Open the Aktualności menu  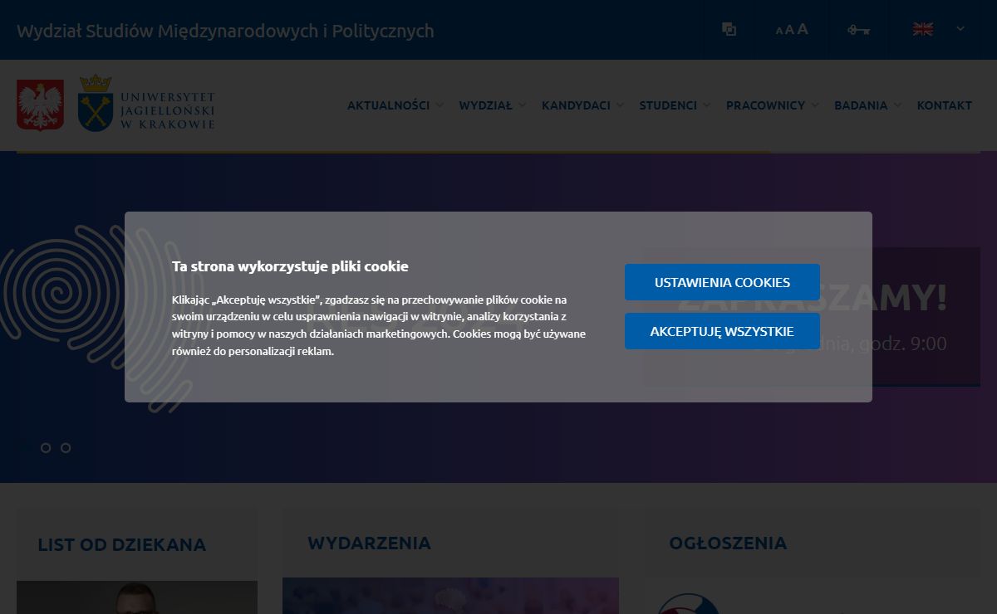click(x=388, y=105)
